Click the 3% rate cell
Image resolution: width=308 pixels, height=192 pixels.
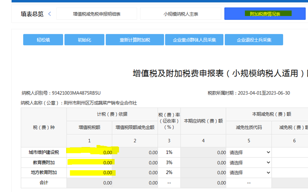(x=169, y=162)
